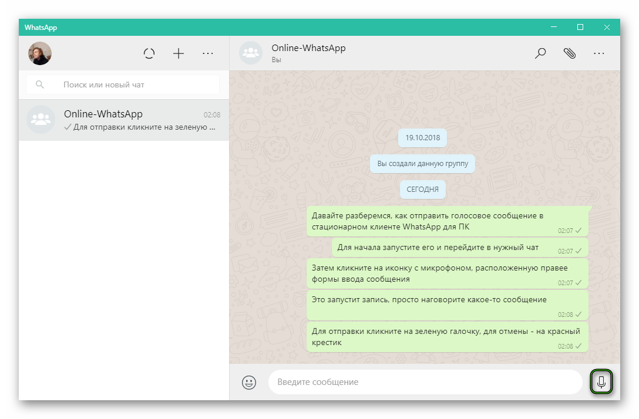Minimize the WhatsApp window
Image resolution: width=639 pixels, height=419 pixels.
(x=554, y=27)
